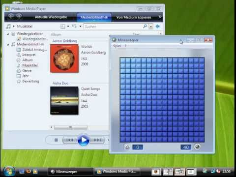Select Jahr in library tree
The height and width of the screenshot is (177, 236).
click(x=26, y=76)
